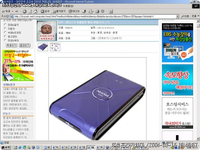Open the 하나로통신 X-BOX news link
The width and height of the screenshot is (200, 150).
(x=17, y=130)
